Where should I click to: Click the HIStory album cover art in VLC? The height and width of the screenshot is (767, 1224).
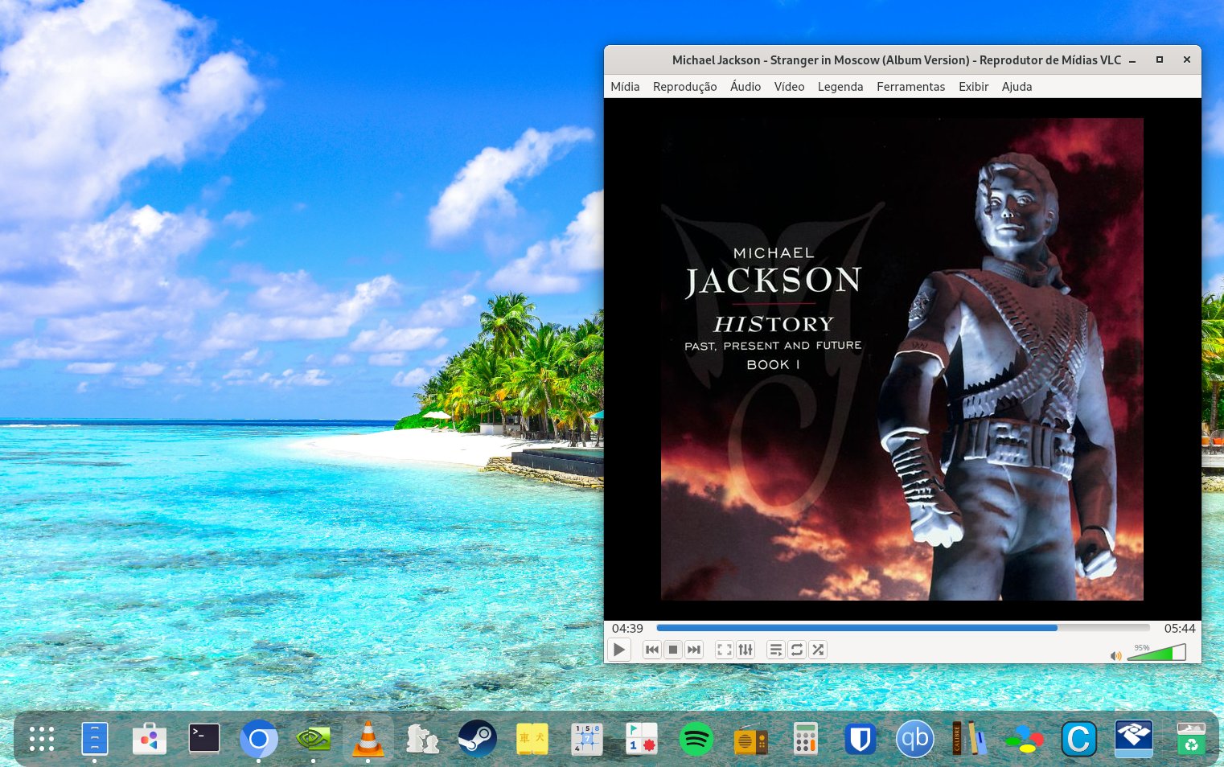coord(902,359)
